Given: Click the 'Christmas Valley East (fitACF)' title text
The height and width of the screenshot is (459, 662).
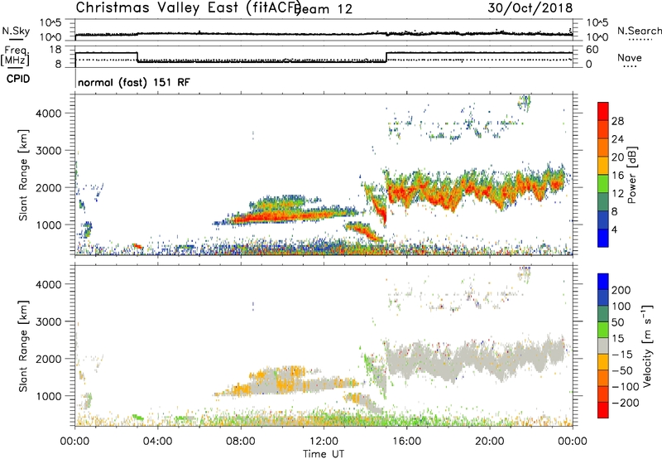Looking at the screenshot, I should (188, 7).
